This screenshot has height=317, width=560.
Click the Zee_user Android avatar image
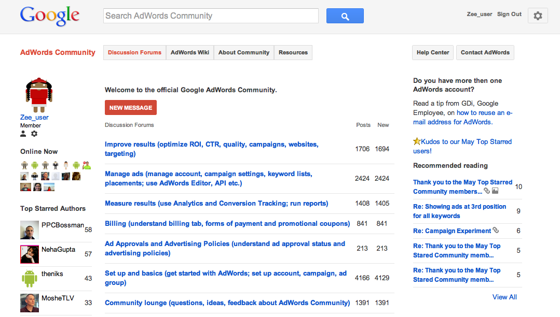[39, 95]
